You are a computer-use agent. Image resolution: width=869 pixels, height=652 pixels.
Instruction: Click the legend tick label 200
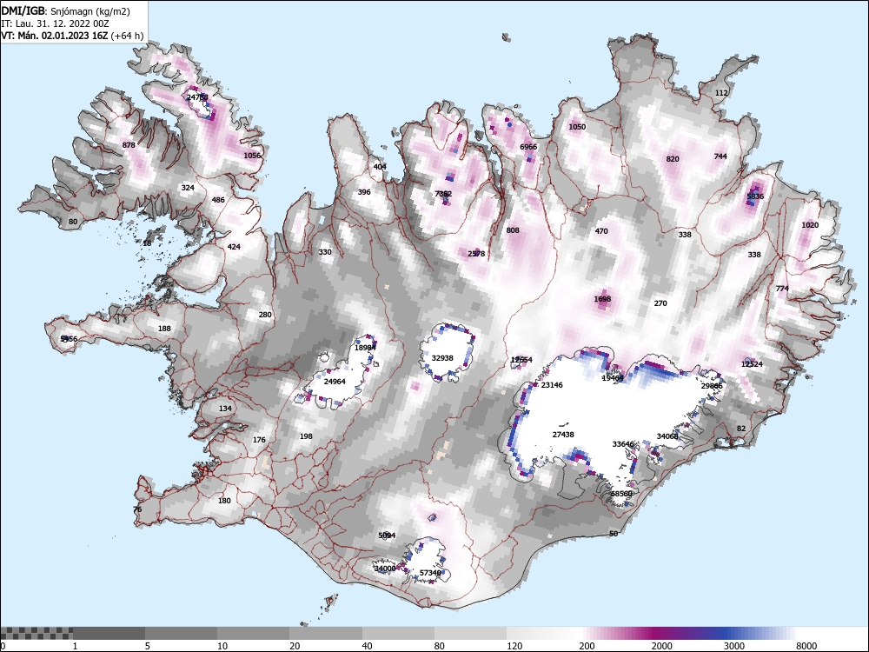587,646
